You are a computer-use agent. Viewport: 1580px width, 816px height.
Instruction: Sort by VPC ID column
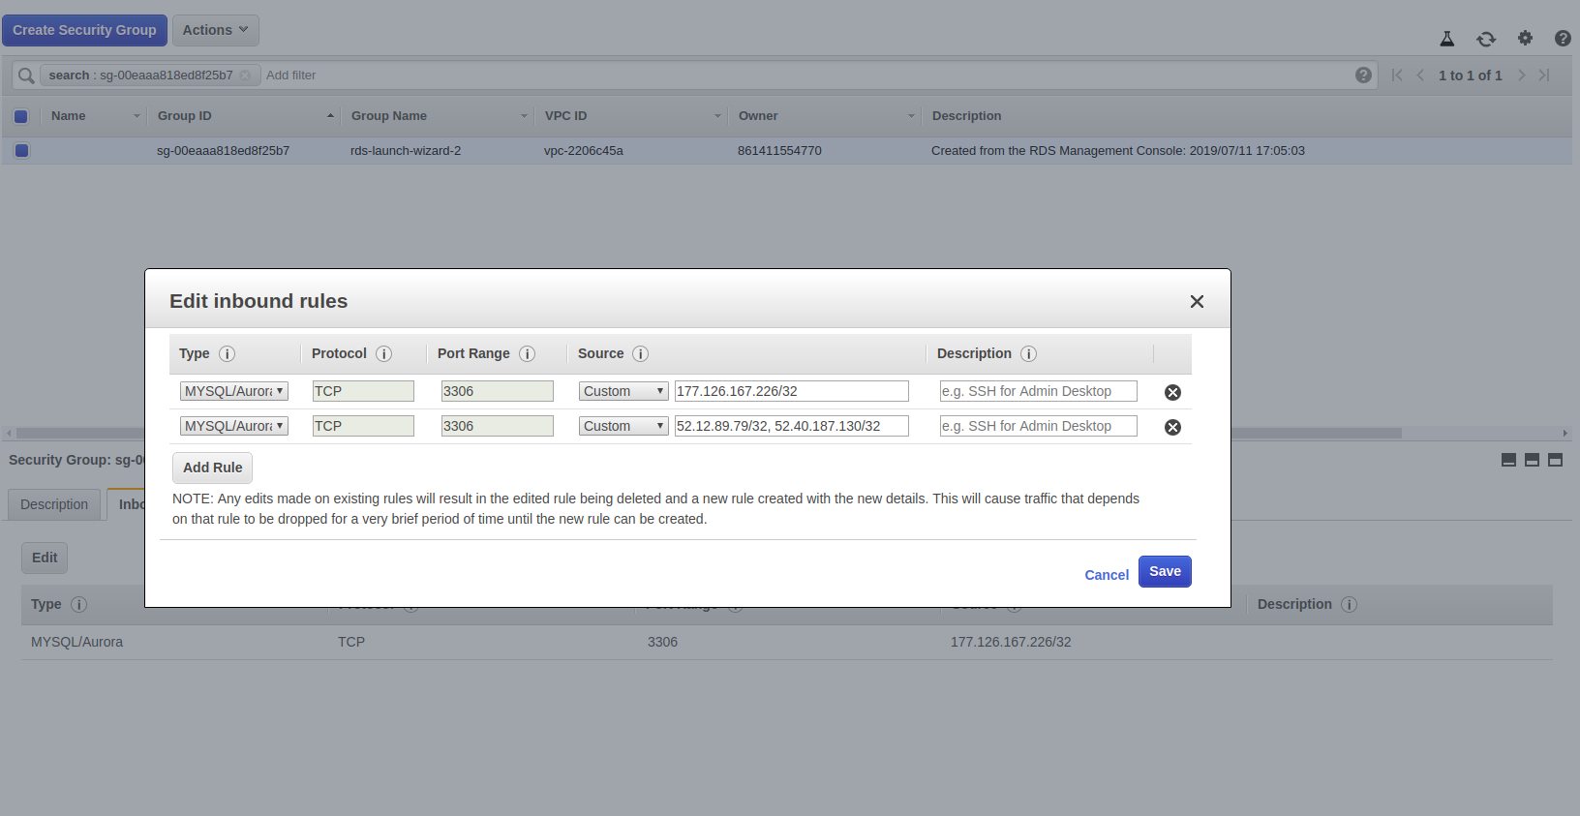631,116
